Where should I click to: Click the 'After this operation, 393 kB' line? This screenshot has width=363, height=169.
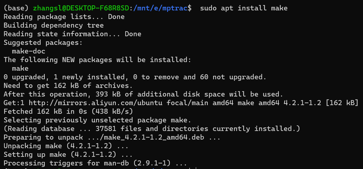pos(143,94)
